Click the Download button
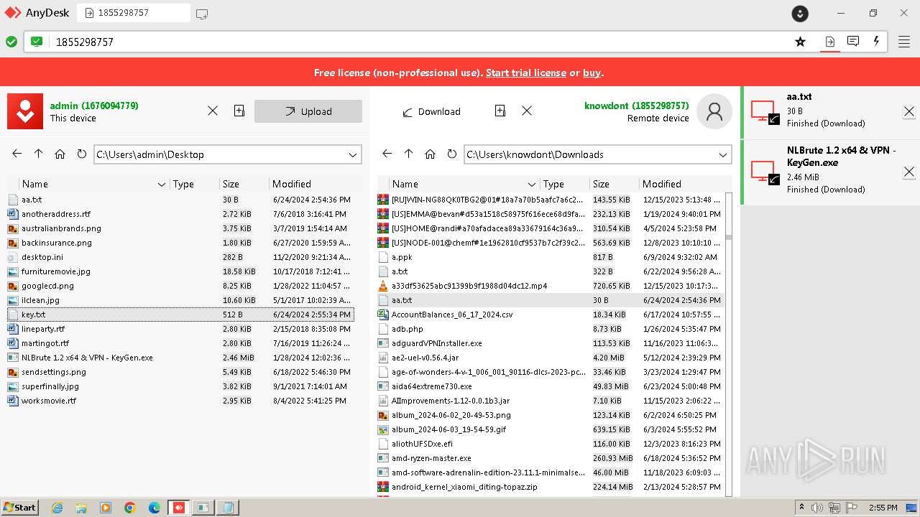 coord(431,111)
